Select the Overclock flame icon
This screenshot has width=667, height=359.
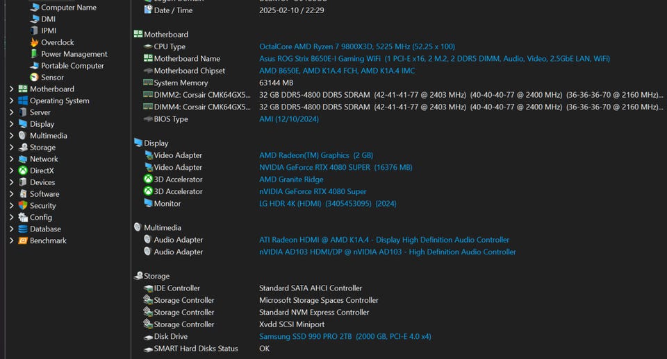point(35,42)
